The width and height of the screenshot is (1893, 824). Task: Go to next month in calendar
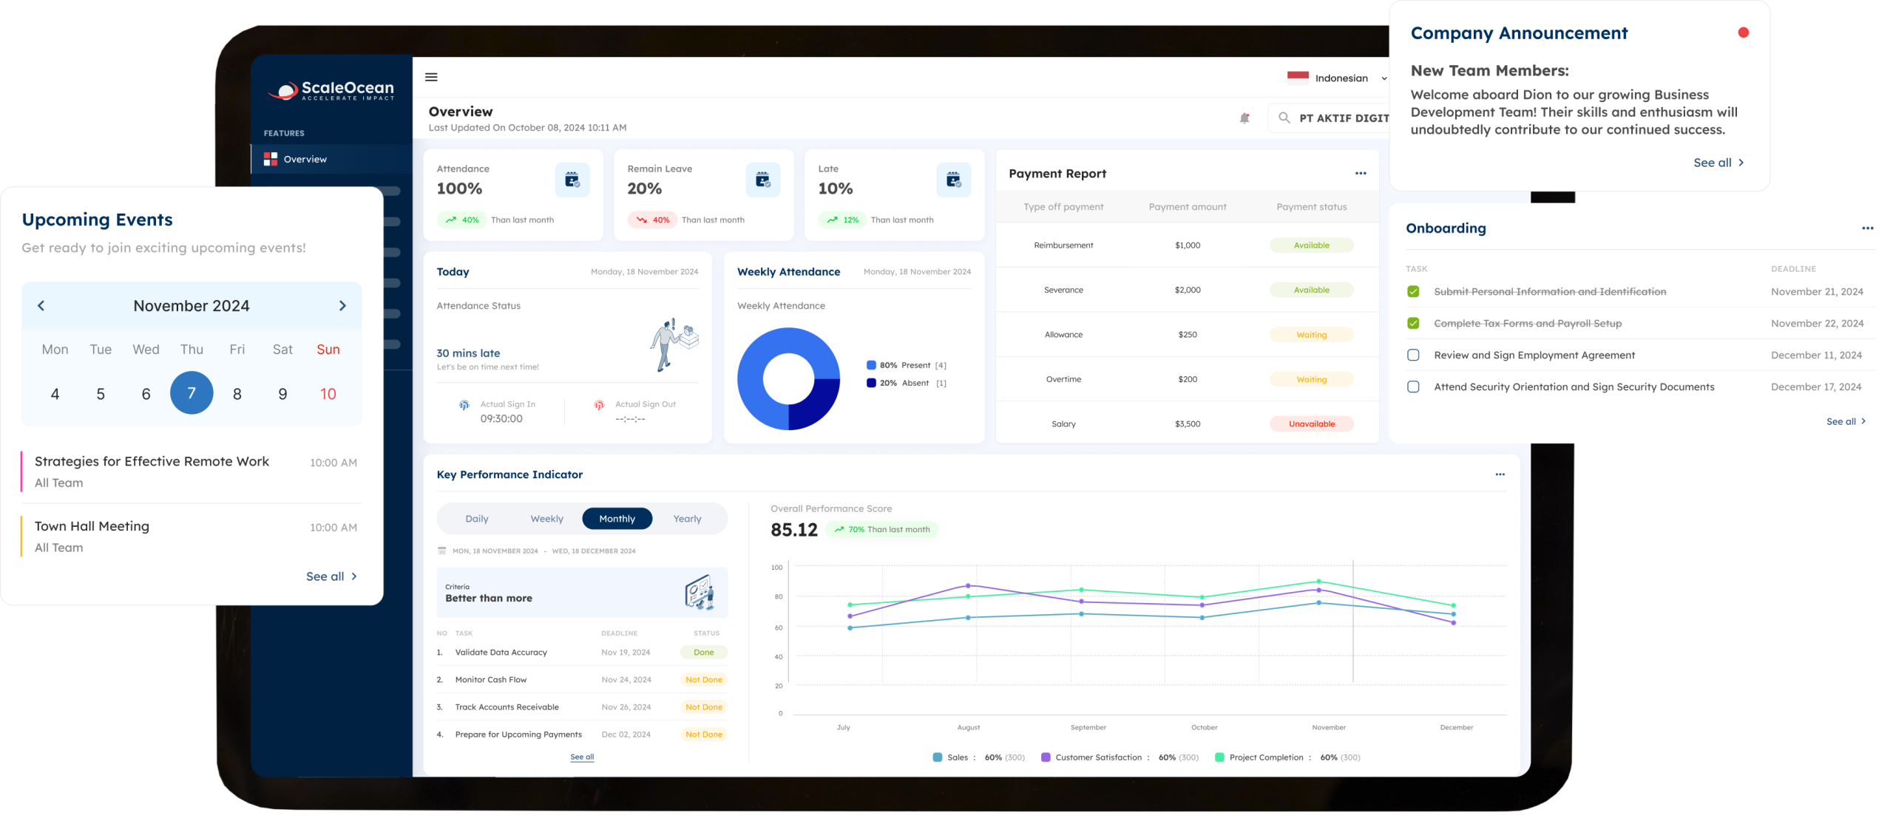tap(342, 306)
